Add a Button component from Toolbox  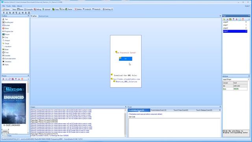pyautogui.click(x=6, y=28)
